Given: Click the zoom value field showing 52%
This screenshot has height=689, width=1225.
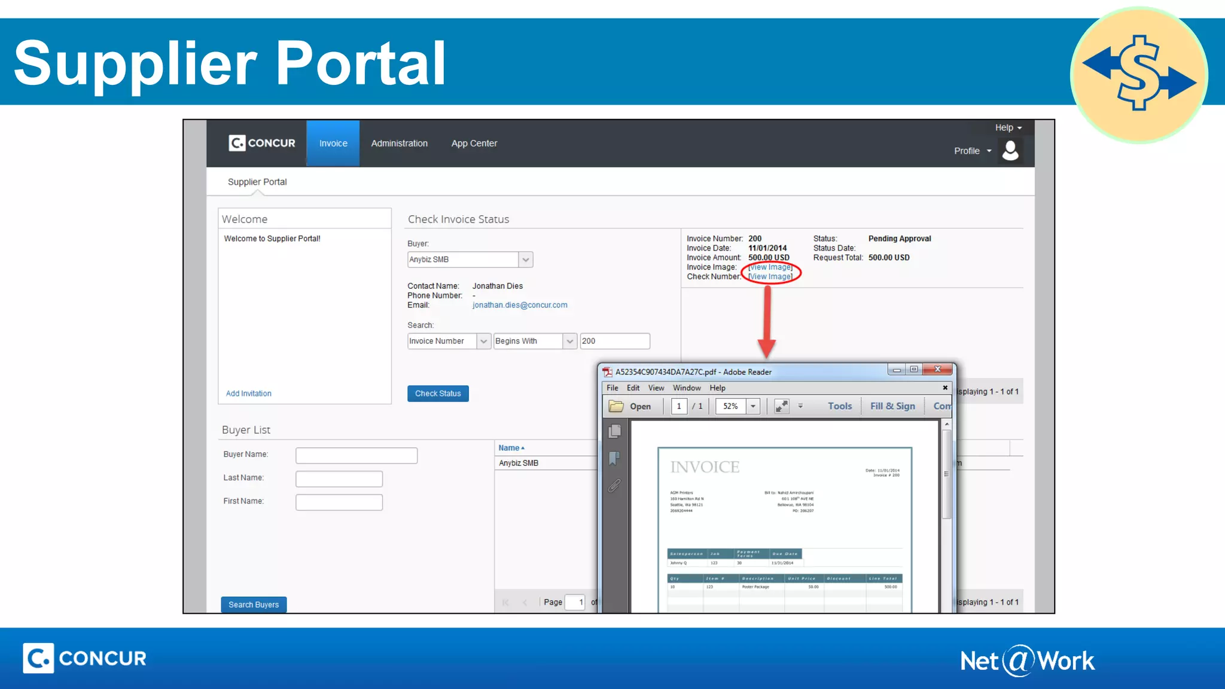Looking at the screenshot, I should (x=731, y=406).
